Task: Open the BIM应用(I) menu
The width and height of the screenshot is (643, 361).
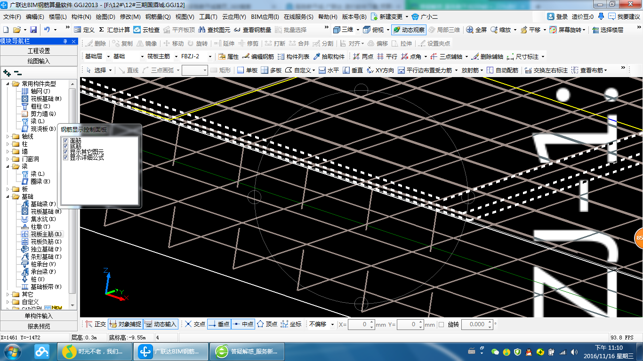Action: pyautogui.click(x=265, y=16)
